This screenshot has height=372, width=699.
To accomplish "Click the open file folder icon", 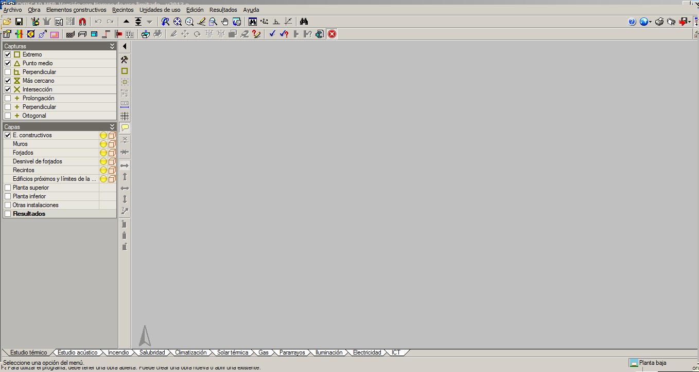I will coord(7,22).
